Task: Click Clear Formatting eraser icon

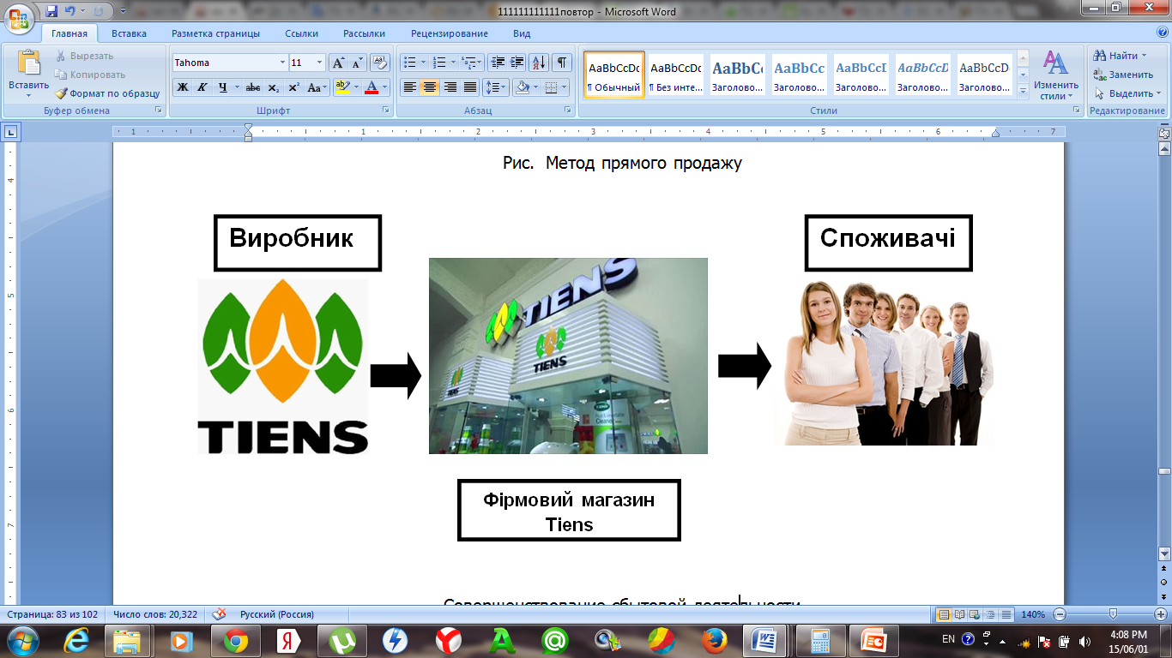Action: coord(381,63)
